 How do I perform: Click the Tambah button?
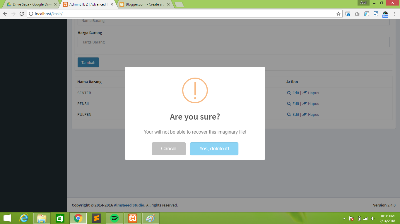[x=88, y=62]
